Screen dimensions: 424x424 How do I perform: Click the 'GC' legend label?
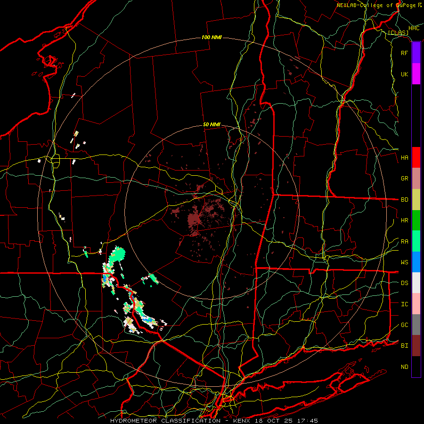coord(404,325)
